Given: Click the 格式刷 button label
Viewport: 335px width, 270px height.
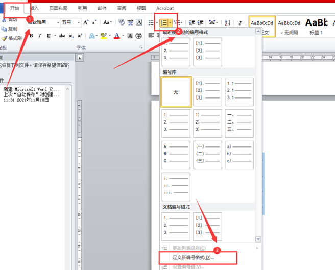Looking at the screenshot, I should point(15,38).
